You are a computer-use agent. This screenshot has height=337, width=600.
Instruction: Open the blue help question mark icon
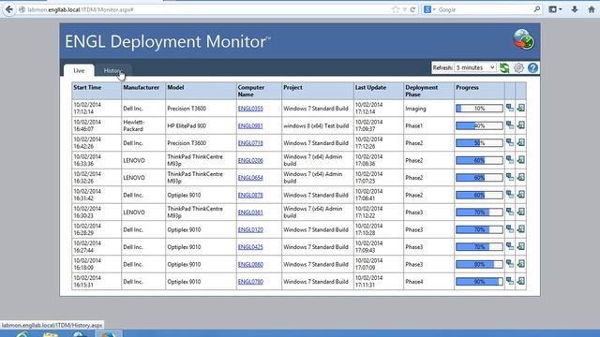coord(532,68)
